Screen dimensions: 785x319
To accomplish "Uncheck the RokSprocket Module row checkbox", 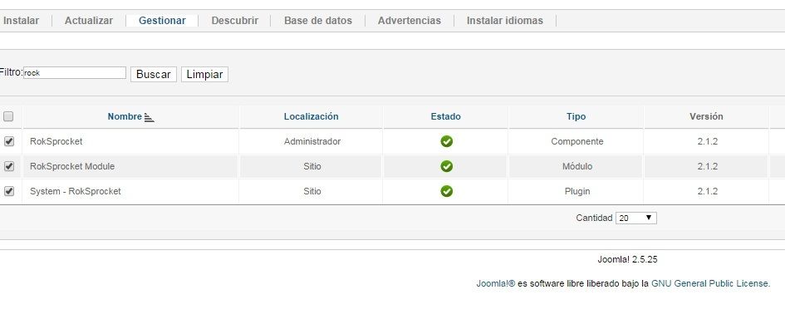I will [x=9, y=166].
